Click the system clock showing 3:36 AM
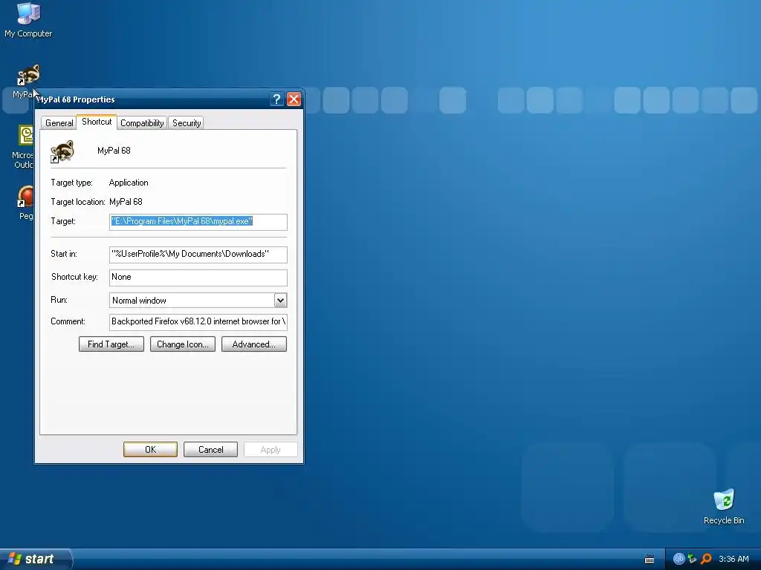761x570 pixels. pos(734,559)
